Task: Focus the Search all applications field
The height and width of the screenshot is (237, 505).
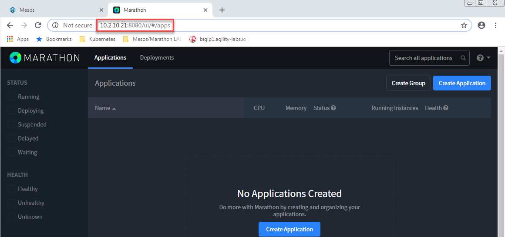Action: pos(429,58)
